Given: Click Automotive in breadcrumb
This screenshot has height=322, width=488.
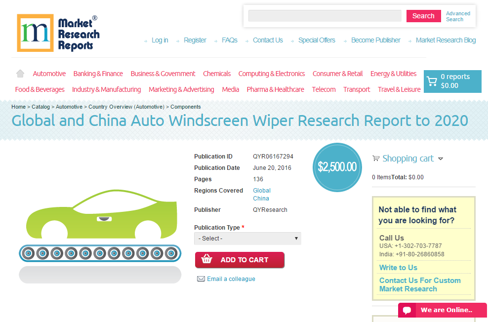Looking at the screenshot, I should point(69,107).
